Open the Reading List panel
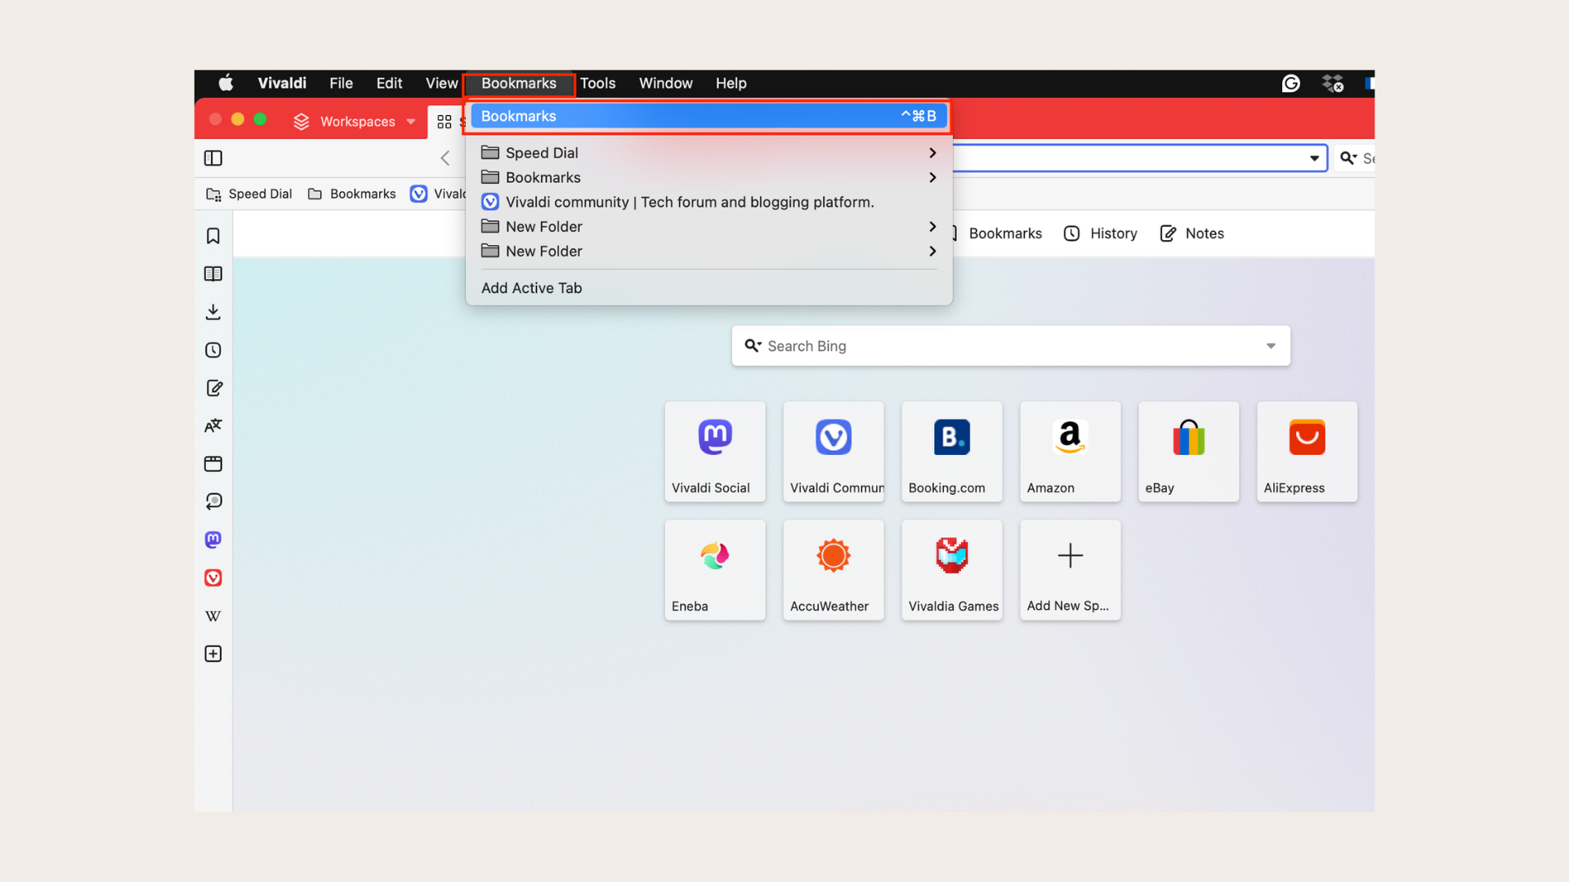The width and height of the screenshot is (1569, 882). tap(212, 274)
